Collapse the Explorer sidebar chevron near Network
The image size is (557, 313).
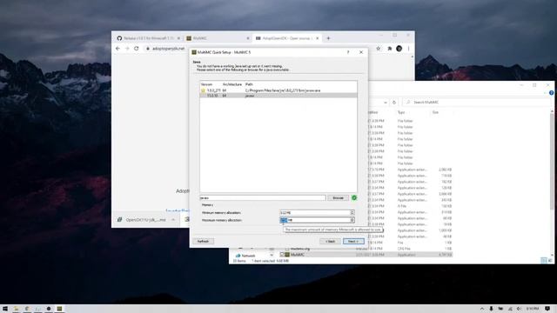coord(272,255)
